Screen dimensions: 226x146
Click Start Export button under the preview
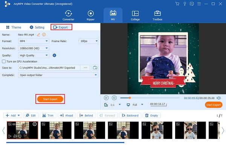pyautogui.click(x=214, y=105)
